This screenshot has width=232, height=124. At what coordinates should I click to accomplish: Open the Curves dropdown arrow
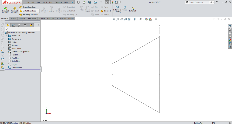(125, 15)
